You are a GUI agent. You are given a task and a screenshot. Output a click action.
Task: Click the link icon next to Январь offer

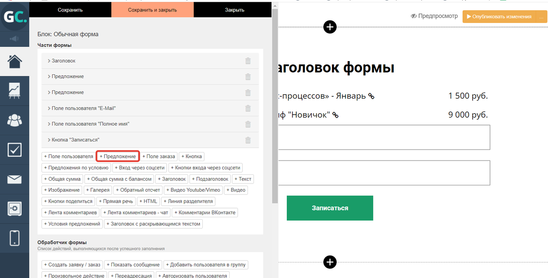tap(371, 96)
